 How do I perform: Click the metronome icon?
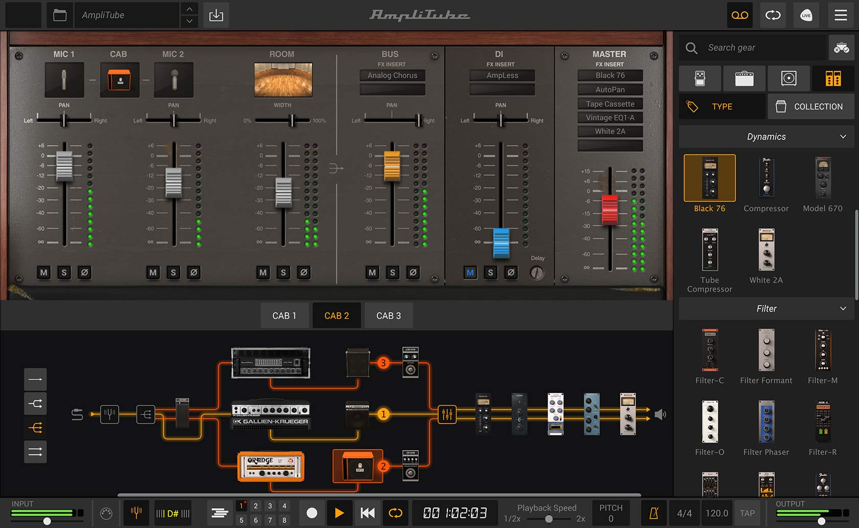pyautogui.click(x=654, y=513)
